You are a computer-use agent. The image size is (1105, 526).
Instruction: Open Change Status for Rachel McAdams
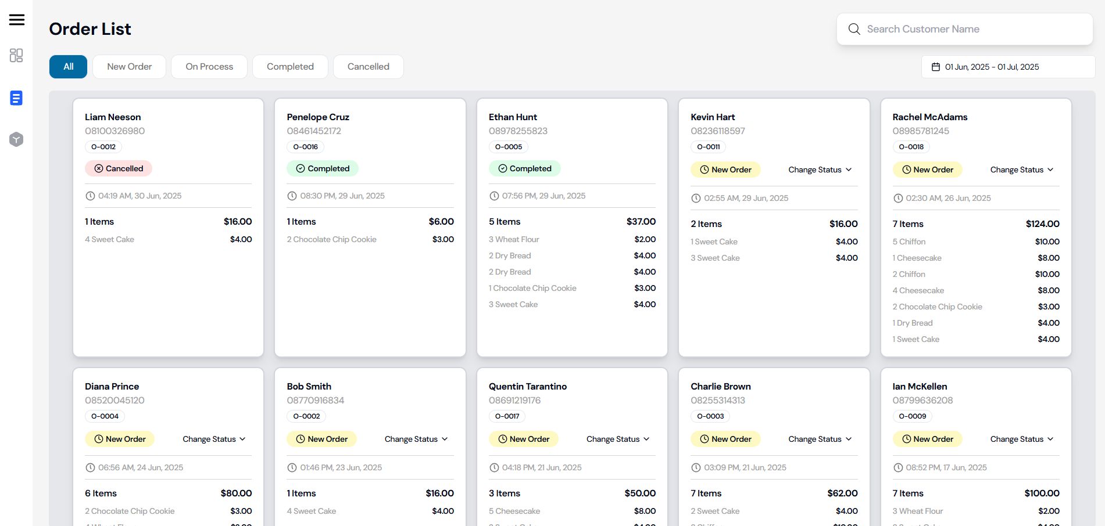(1022, 170)
